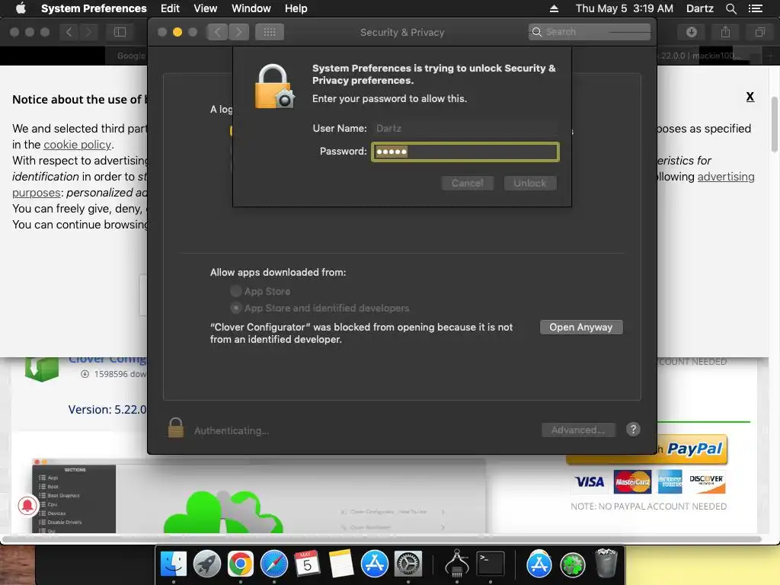Open the advertising link in cookie notice

[x=726, y=177]
